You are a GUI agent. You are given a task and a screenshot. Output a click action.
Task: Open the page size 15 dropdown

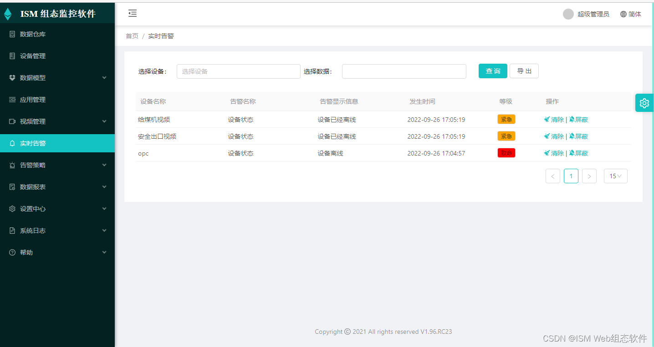(615, 176)
